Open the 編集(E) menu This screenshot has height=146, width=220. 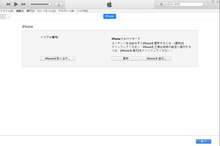coord(20,11)
